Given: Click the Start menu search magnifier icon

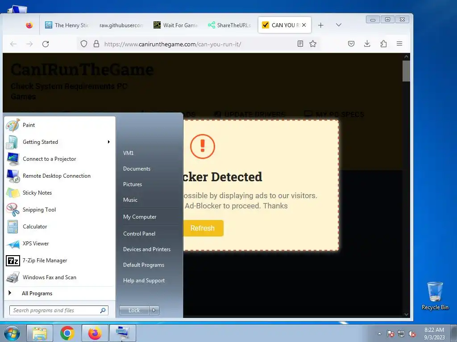Looking at the screenshot, I should coord(103,310).
